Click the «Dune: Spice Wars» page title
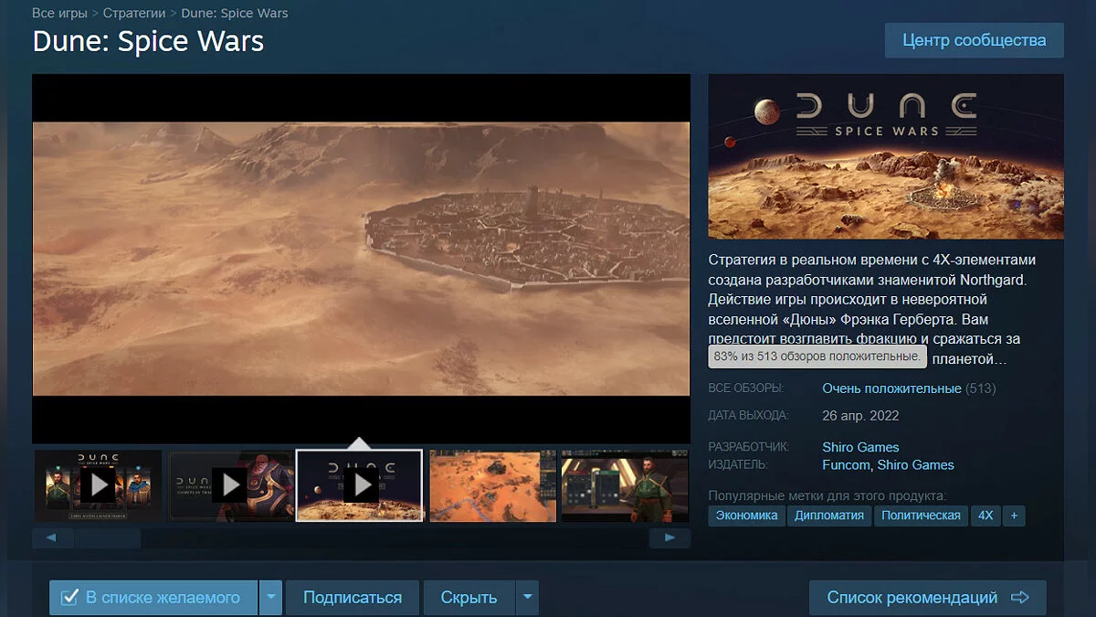The height and width of the screenshot is (617, 1096). tap(148, 41)
